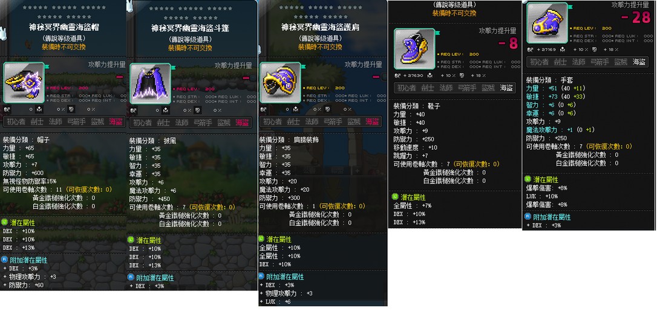
Task: Select 海盜 class tab in hat tooltip
Action: 116,122
